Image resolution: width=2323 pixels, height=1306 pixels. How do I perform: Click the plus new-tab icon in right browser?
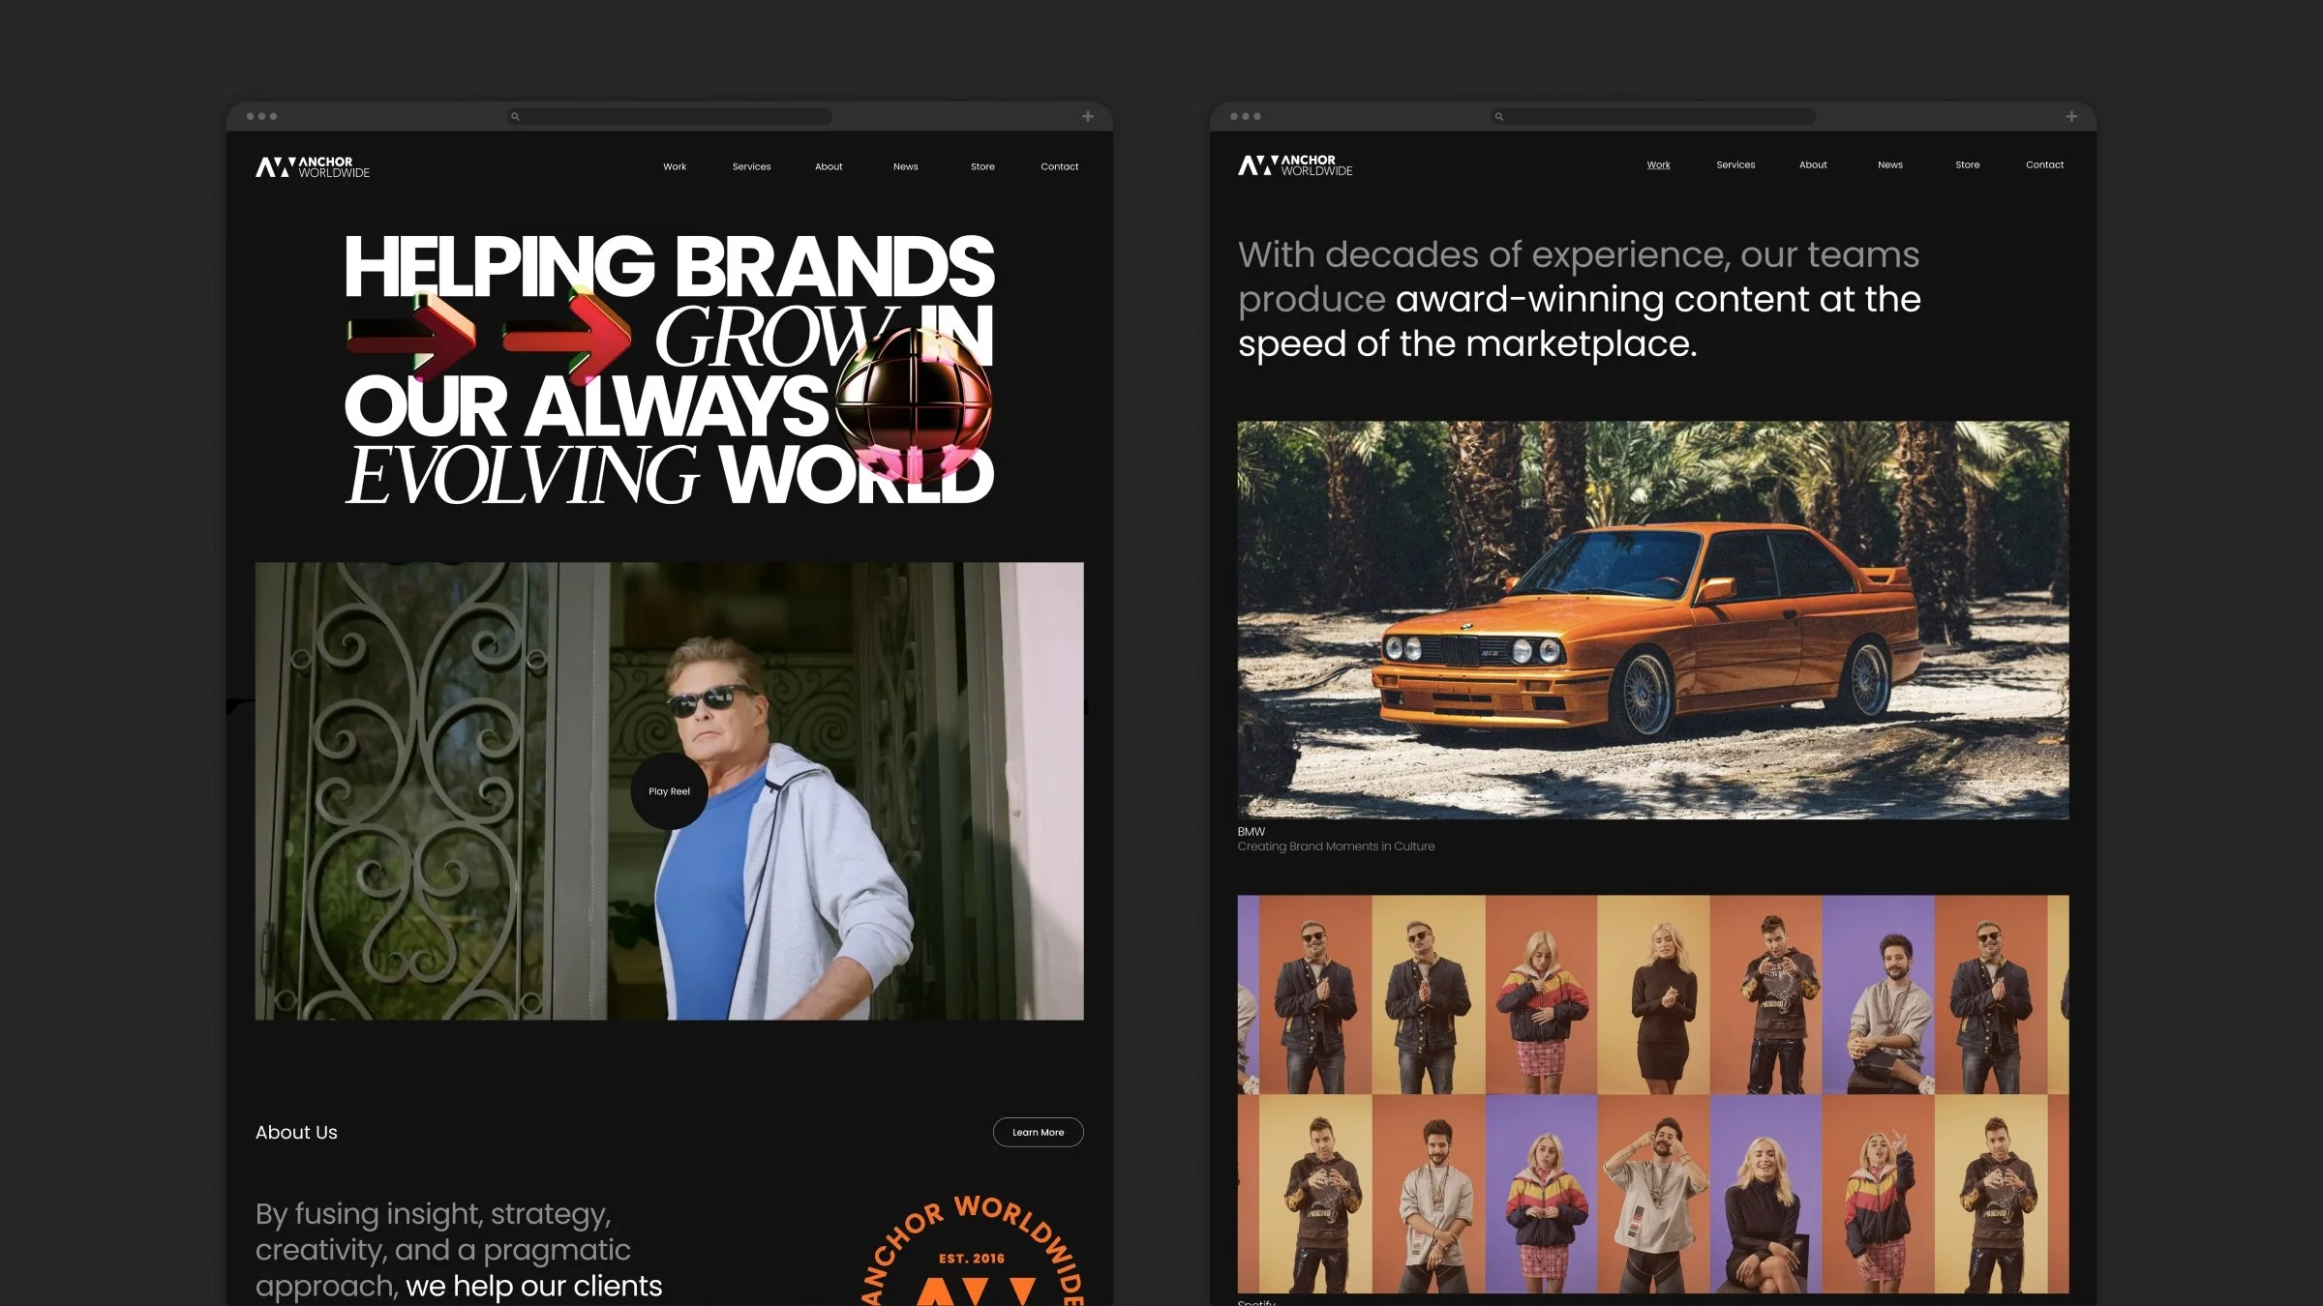click(x=2071, y=116)
